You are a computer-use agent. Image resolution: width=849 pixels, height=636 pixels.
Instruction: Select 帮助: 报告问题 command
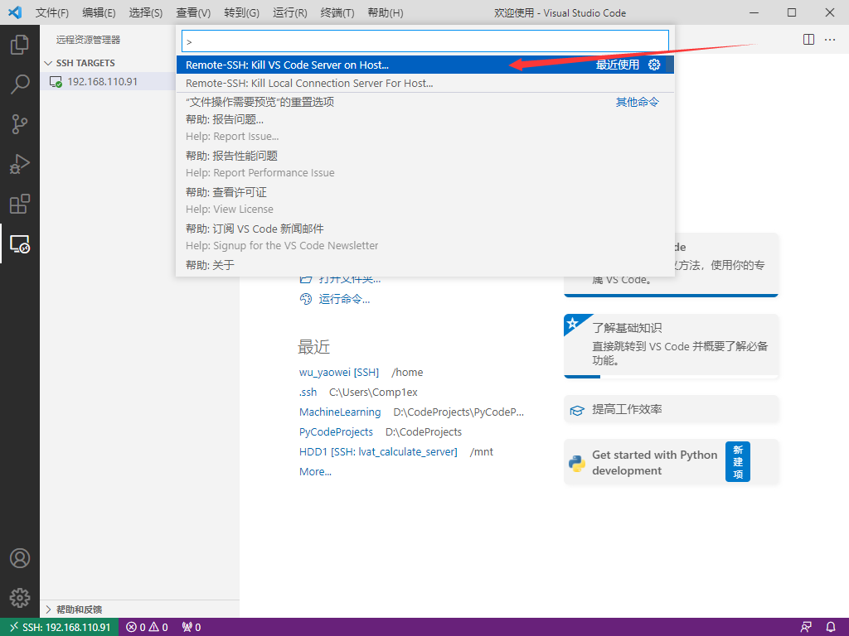click(425, 128)
